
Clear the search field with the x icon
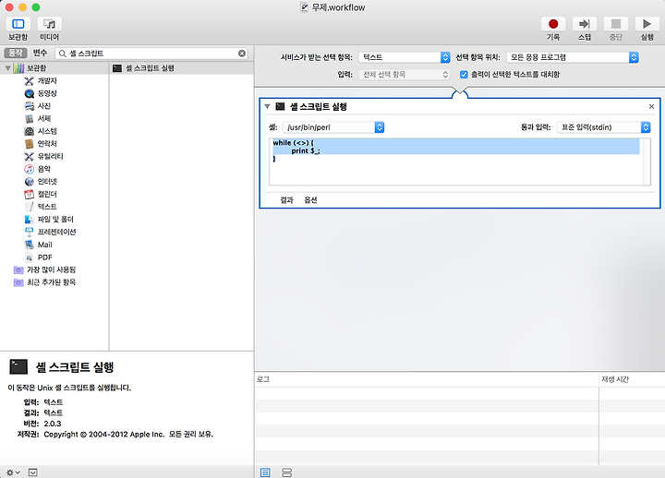pyautogui.click(x=242, y=54)
